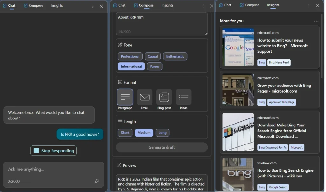
Task: Close the middle Compose panel
Action: pyautogui.click(x=211, y=6)
